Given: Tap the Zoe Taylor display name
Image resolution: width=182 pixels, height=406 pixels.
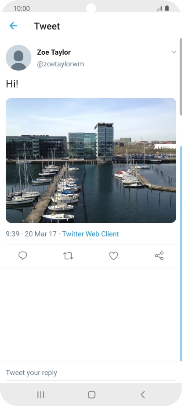Looking at the screenshot, I should tap(54, 53).
